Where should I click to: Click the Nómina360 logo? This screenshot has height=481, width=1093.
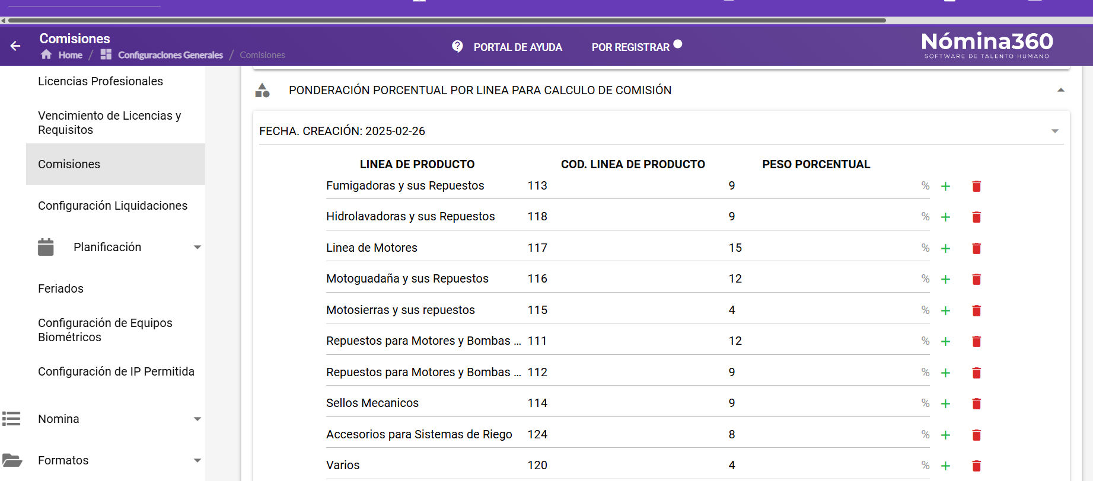pos(987,45)
